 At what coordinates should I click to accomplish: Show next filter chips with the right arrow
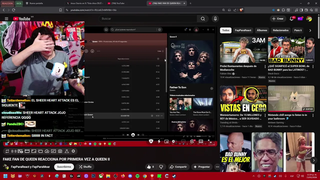pyautogui.click(x=310, y=30)
